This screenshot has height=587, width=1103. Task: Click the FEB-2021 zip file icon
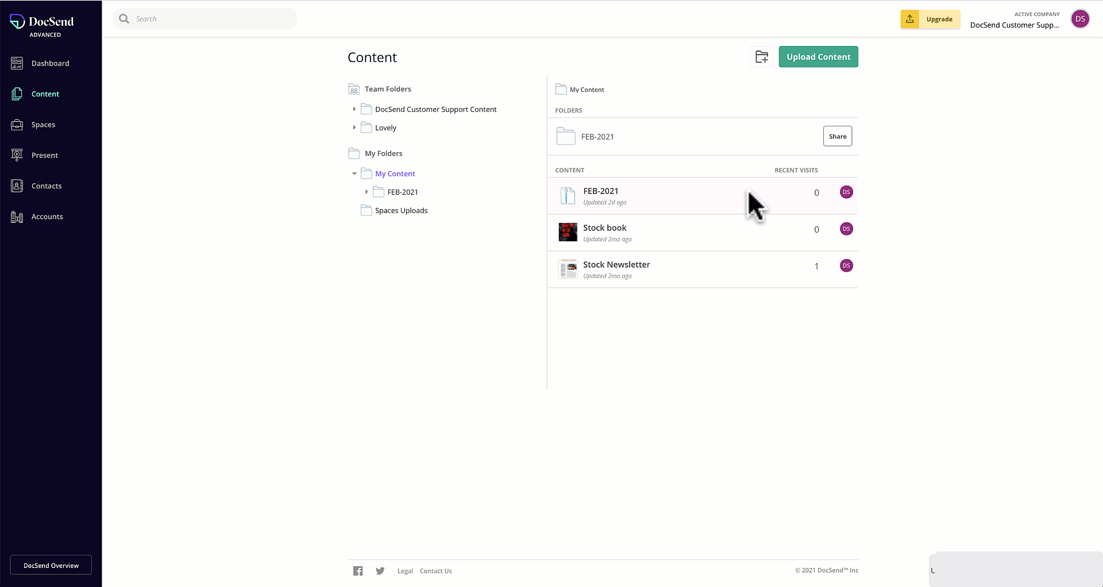coord(568,196)
